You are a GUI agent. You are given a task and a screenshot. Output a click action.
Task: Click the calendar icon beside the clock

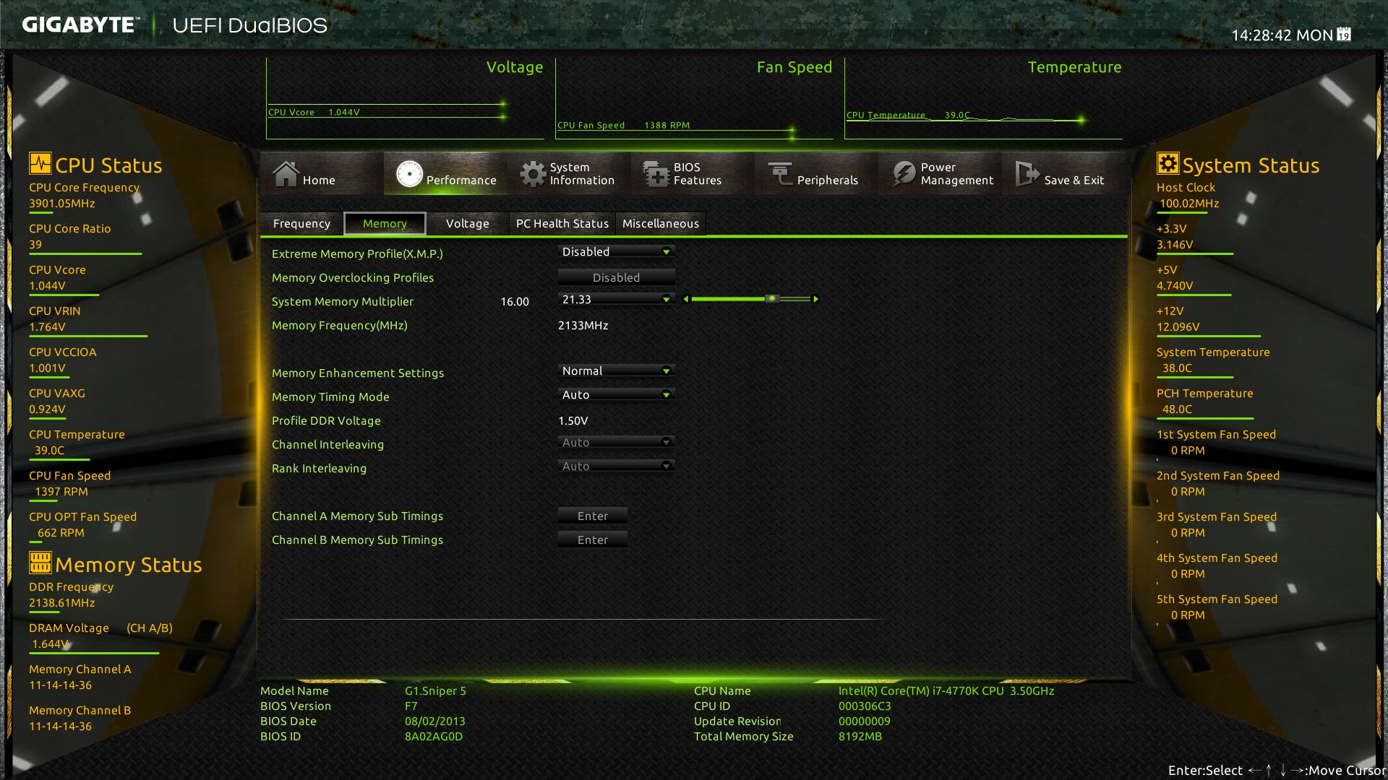coord(1344,34)
